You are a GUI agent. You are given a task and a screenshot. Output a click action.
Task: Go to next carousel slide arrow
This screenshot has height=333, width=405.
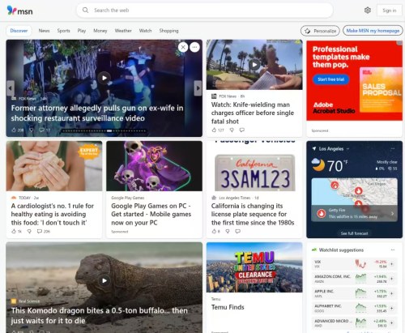tap(198, 88)
